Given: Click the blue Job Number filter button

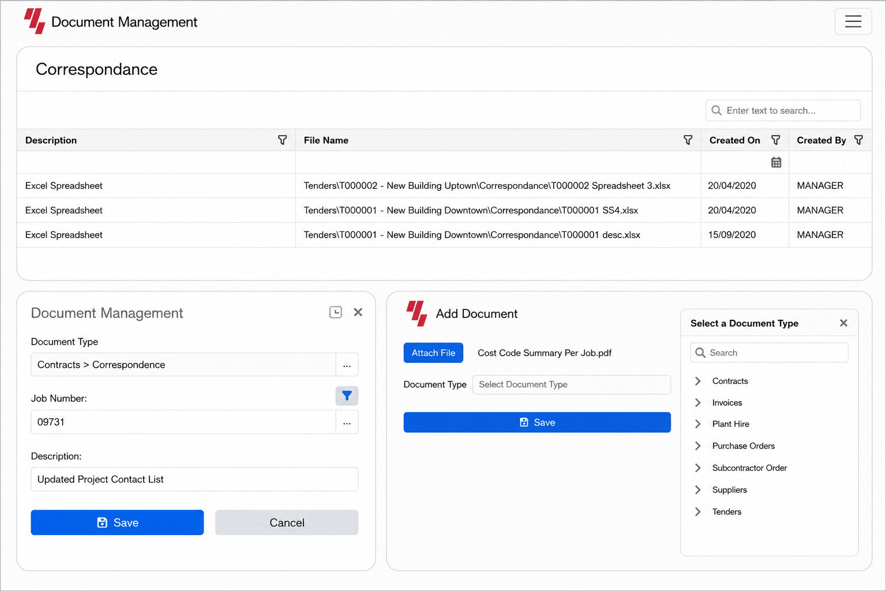Looking at the screenshot, I should 347,395.
